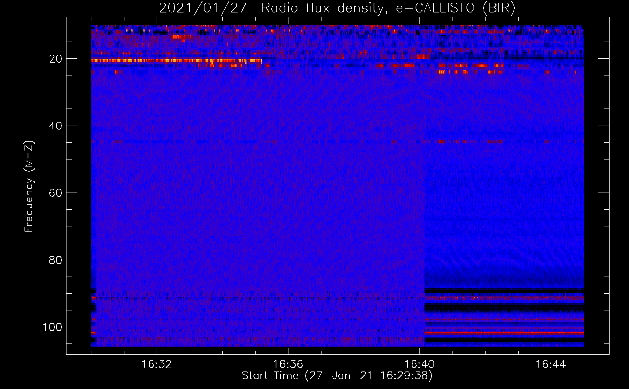Click the 40 MHz frequency tick label
The width and height of the screenshot is (629, 389).
click(56, 126)
